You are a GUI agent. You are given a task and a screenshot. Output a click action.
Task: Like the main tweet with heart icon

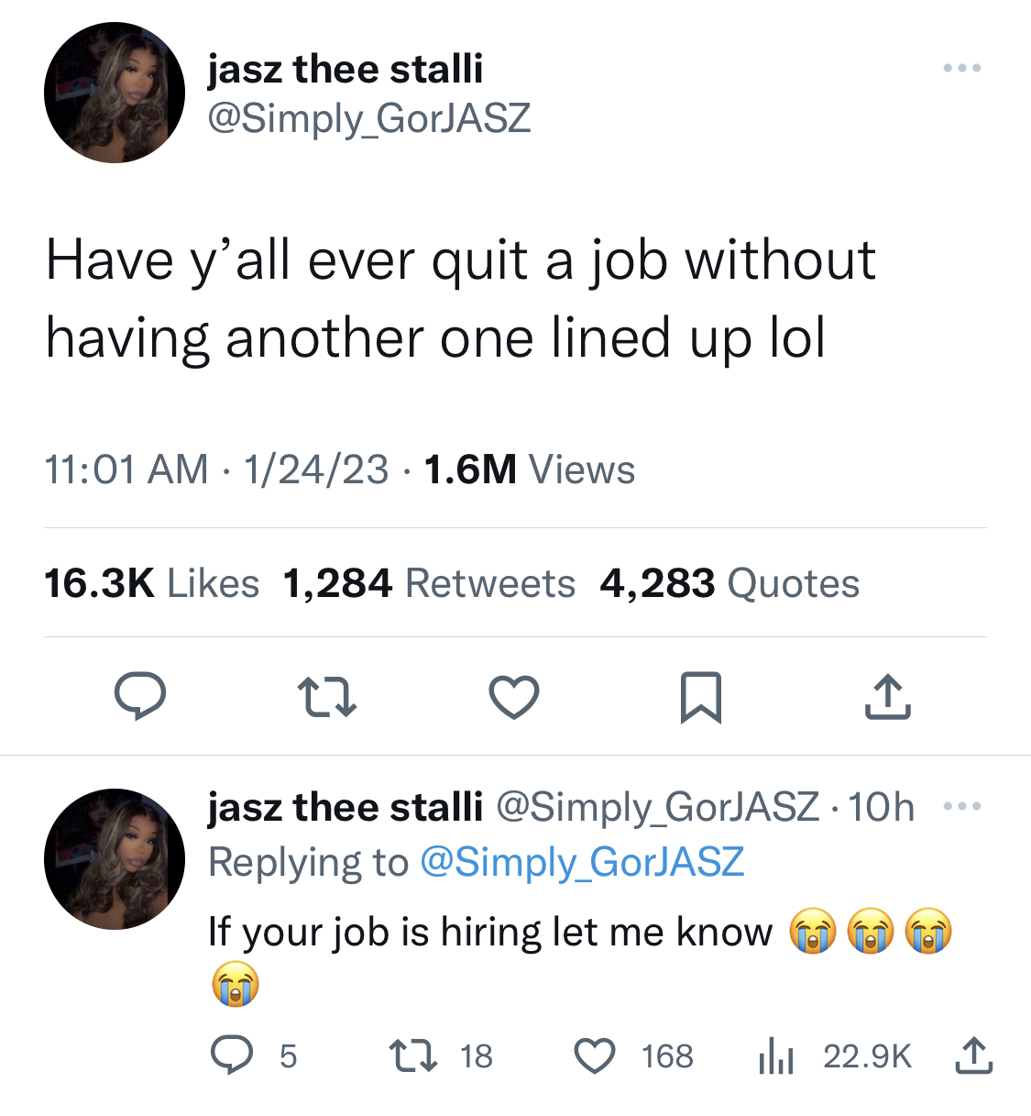coord(514,697)
